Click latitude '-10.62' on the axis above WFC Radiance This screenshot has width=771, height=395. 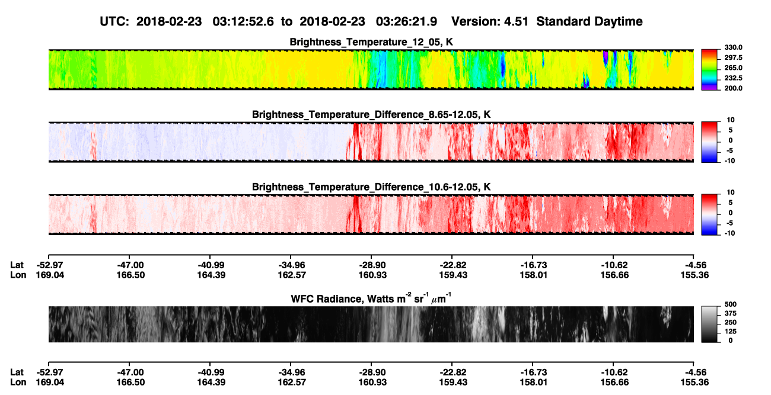tap(614, 265)
